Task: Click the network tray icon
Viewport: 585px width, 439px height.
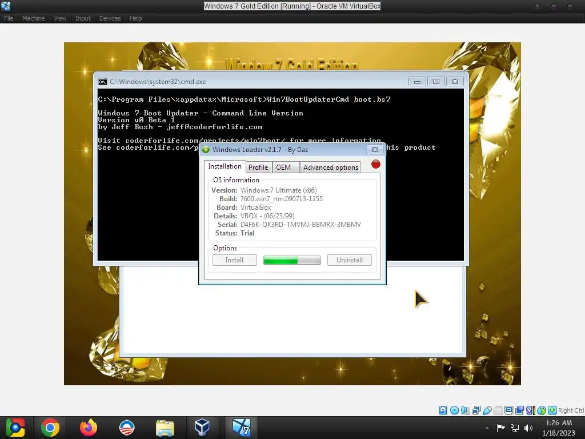Action: tap(515, 428)
